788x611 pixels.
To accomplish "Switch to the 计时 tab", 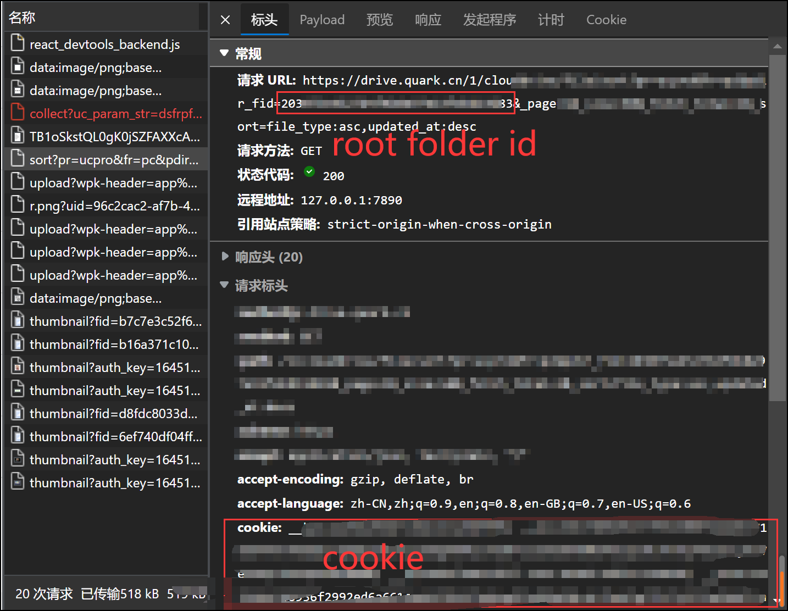I will 551,19.
